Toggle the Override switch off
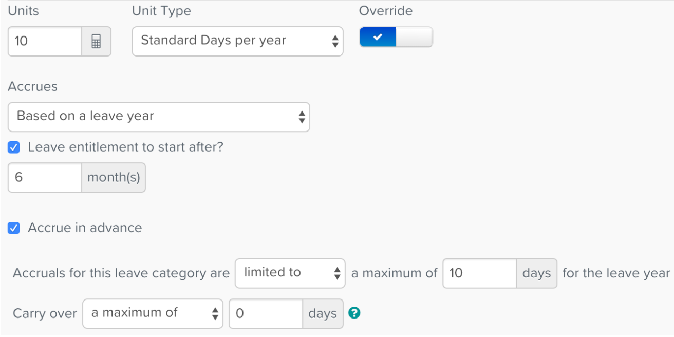 pyautogui.click(x=396, y=37)
